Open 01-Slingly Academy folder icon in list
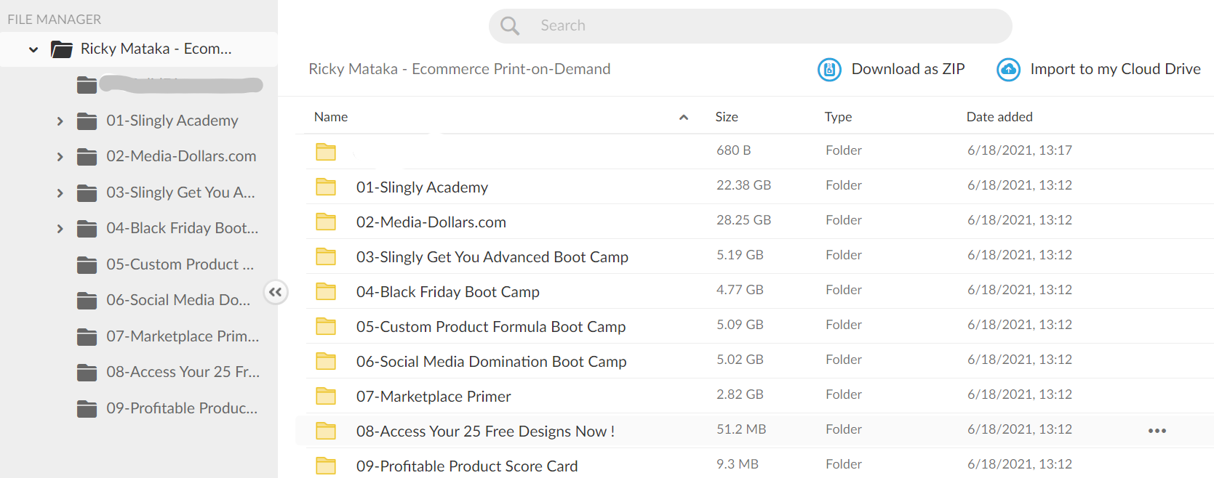This screenshot has height=478, width=1214. [326, 187]
